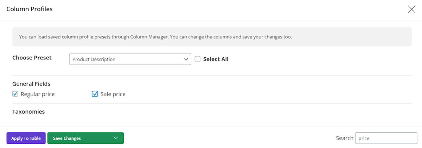Tick the Select All checkbox
422x148 pixels.
pyautogui.click(x=198, y=59)
